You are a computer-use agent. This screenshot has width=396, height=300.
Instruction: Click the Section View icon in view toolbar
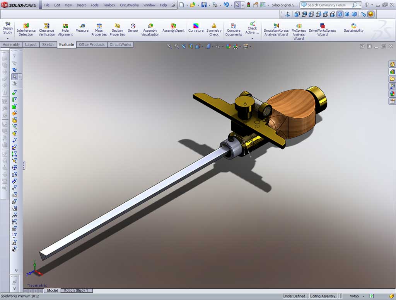pos(191,46)
